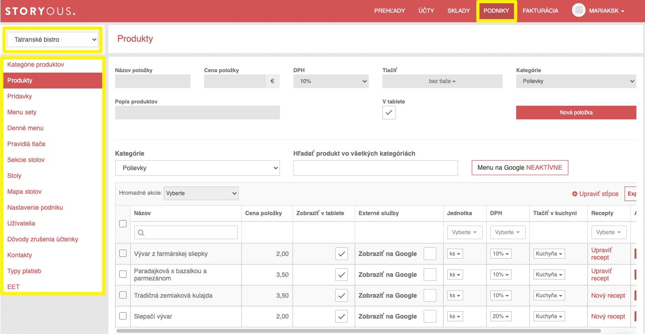The image size is (645, 334).
Task: Click the gear icon beside Upraviť stĺpce
Action: tap(575, 194)
